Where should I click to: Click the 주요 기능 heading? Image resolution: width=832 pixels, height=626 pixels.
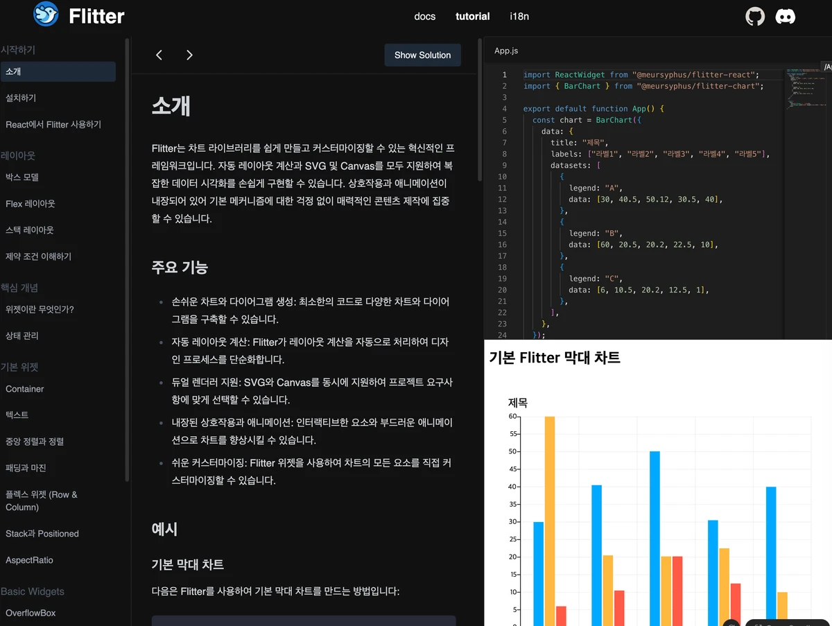[x=180, y=267]
